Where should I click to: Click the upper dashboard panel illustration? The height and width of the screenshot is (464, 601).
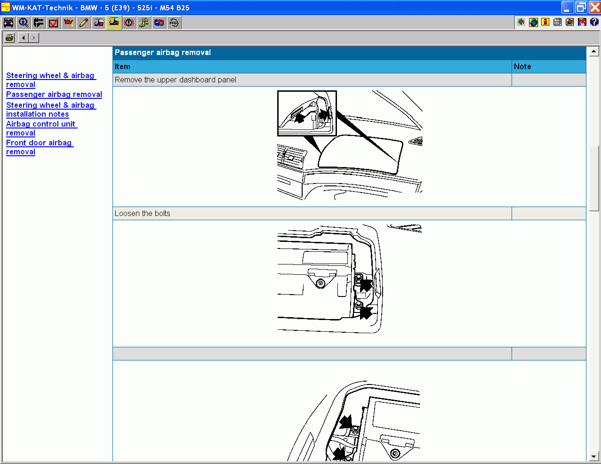350,145
